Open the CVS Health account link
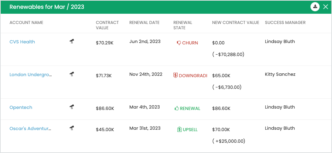This screenshot has width=332, height=153. coord(22,42)
